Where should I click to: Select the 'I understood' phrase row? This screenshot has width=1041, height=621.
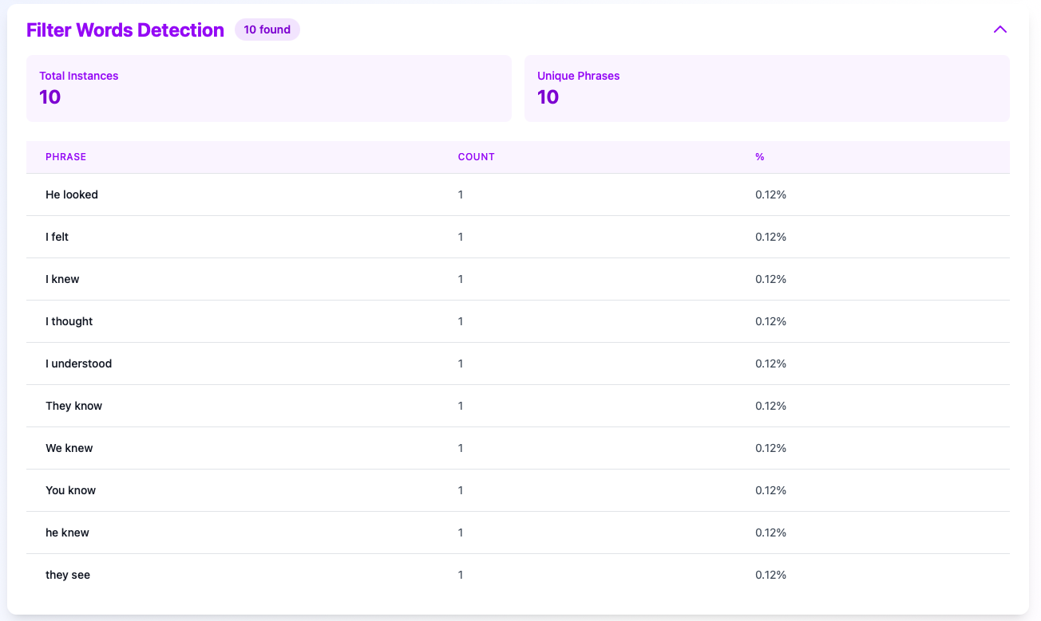click(x=79, y=364)
